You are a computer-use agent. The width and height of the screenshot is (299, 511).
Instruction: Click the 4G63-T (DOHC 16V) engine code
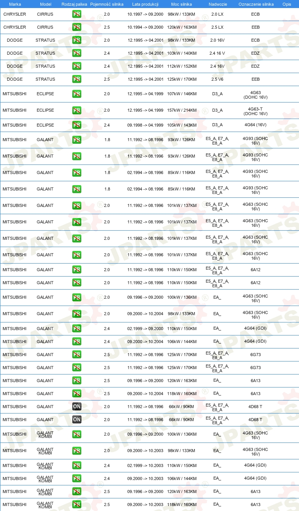[255, 111]
